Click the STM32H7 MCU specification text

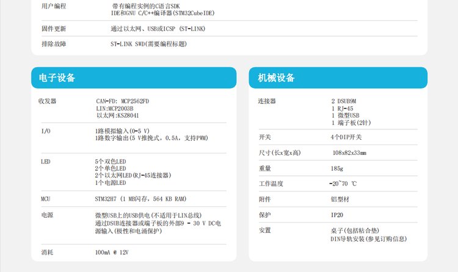point(141,199)
